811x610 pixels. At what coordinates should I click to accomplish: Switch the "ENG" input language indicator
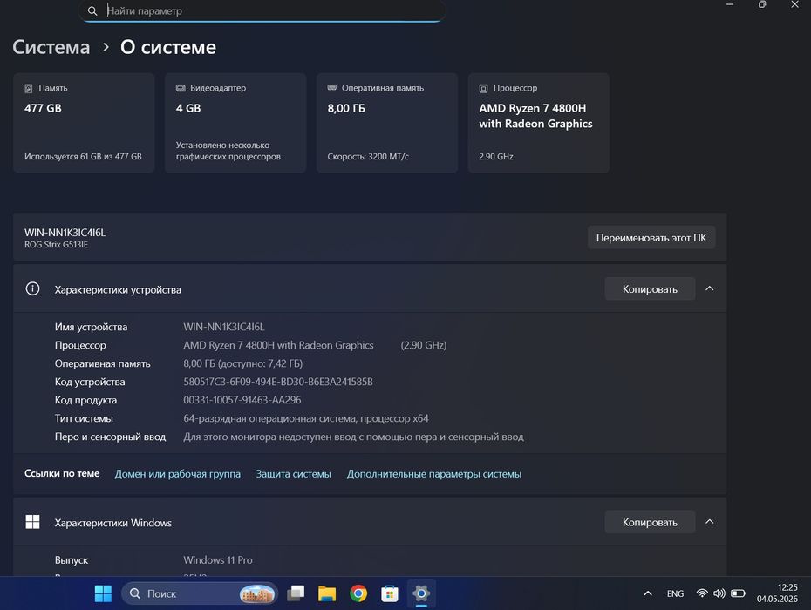coord(675,593)
